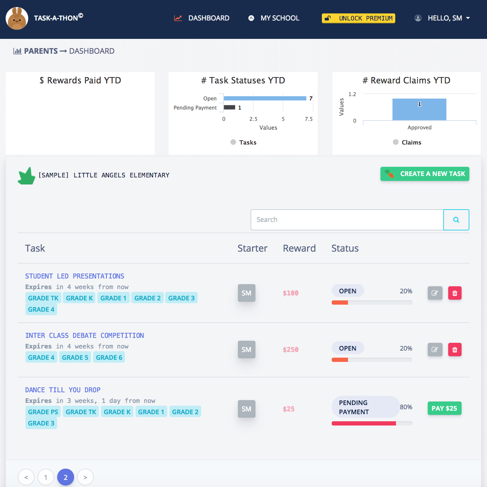Click GRADE PS tag under Dance Till You Drop
Screen dimensions: 487x487
(43, 412)
